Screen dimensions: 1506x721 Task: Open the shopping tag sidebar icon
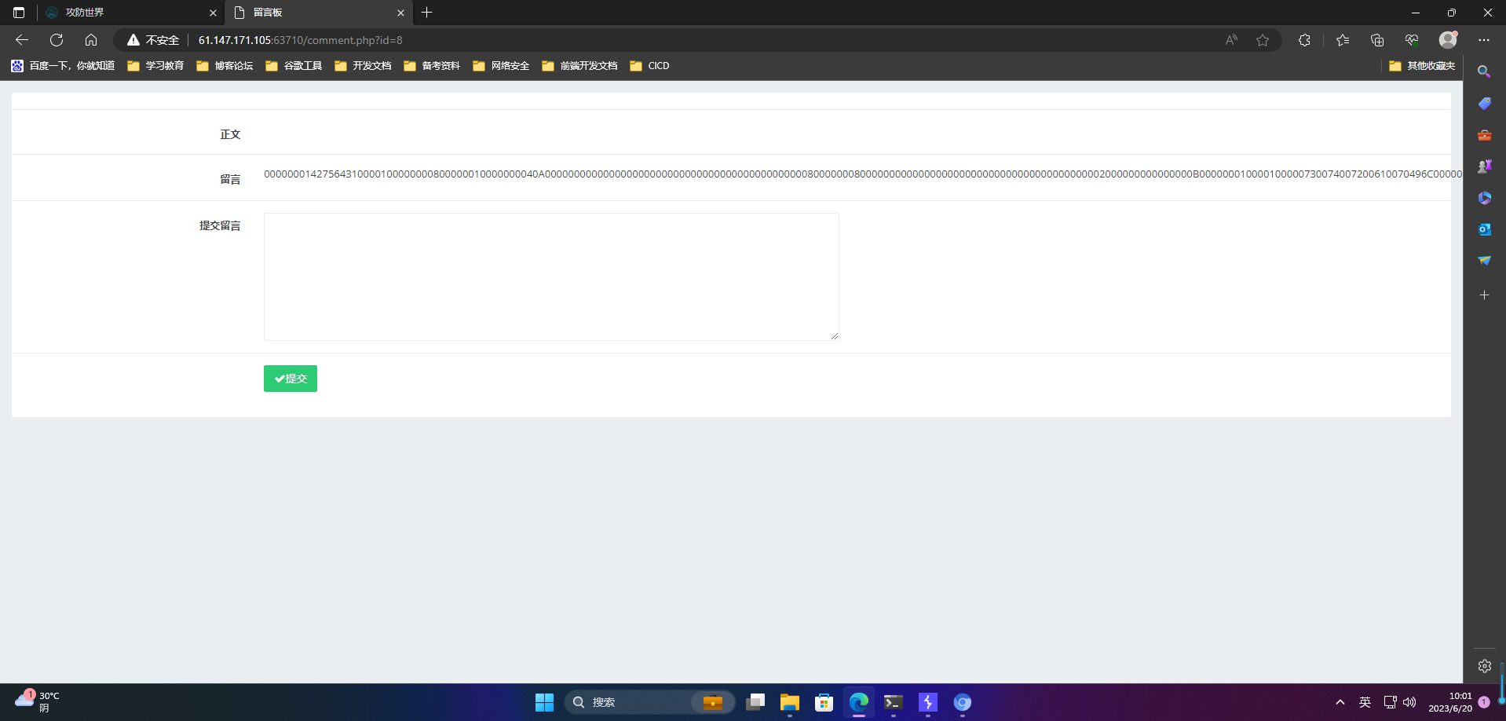(1484, 104)
